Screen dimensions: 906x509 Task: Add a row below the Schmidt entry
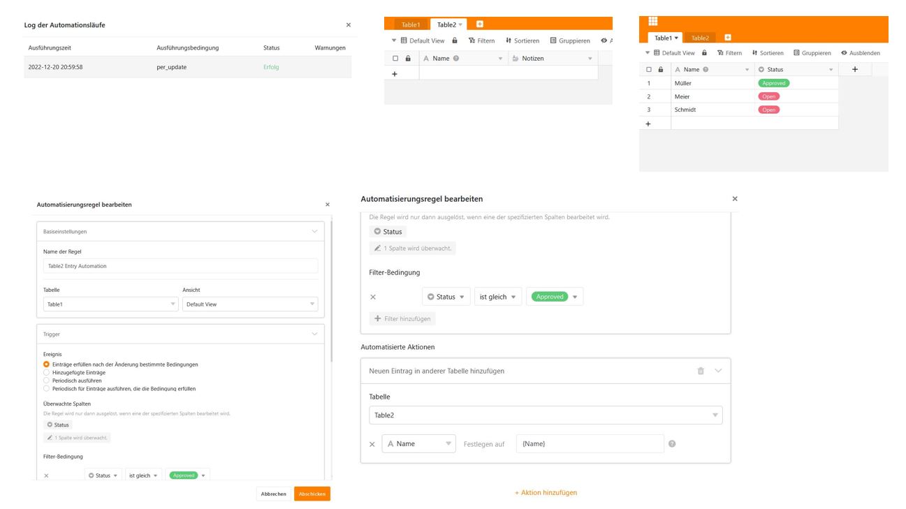click(x=648, y=124)
